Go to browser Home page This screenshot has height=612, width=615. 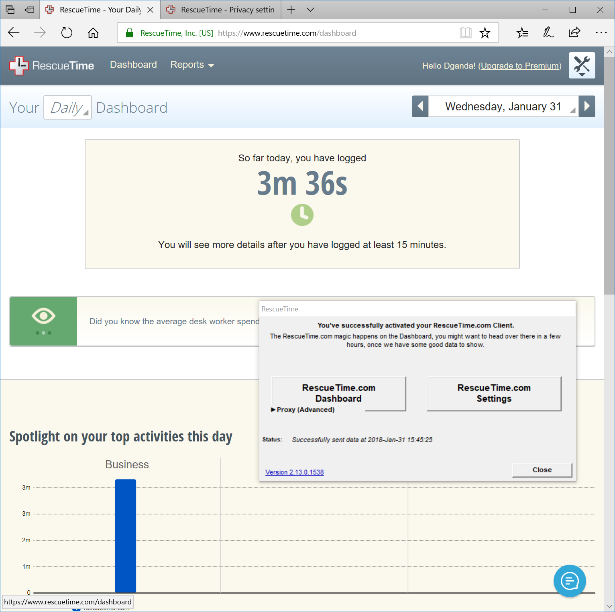pos(93,33)
